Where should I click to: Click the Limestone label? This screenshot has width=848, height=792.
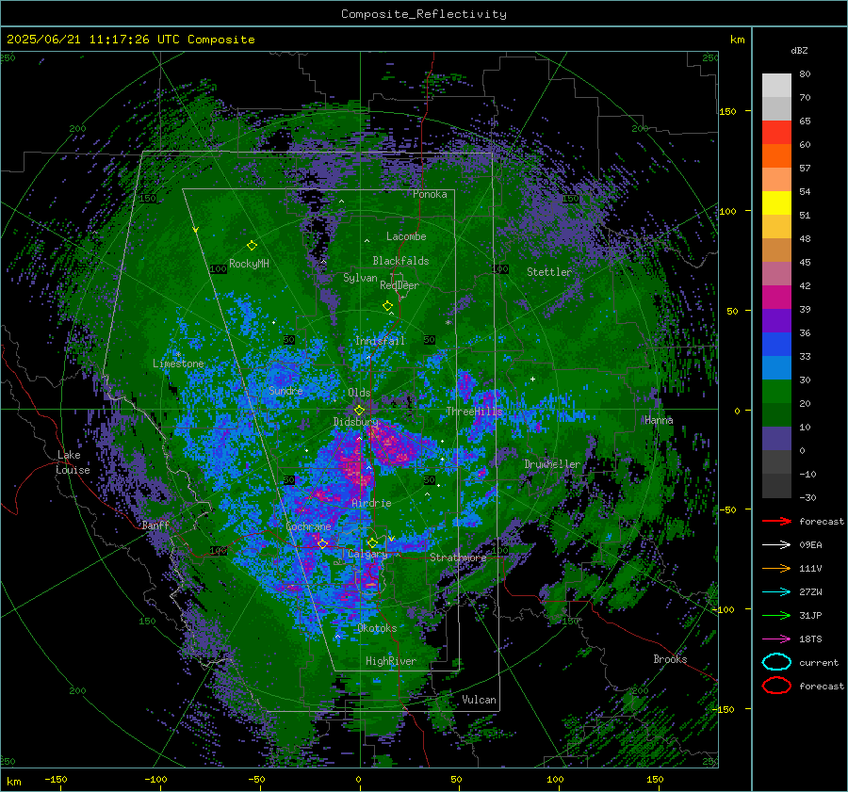click(x=178, y=364)
